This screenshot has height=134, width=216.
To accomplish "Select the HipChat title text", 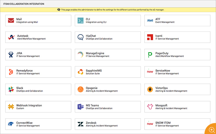I will tap(91, 36).
